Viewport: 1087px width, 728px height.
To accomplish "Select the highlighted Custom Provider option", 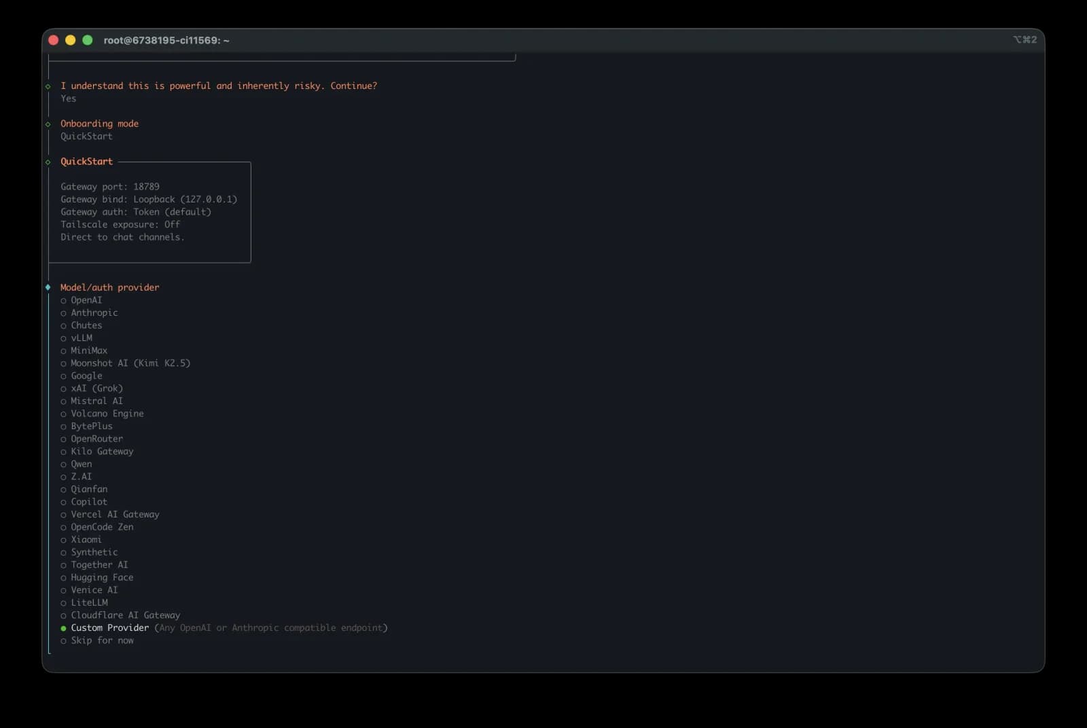I will point(224,628).
